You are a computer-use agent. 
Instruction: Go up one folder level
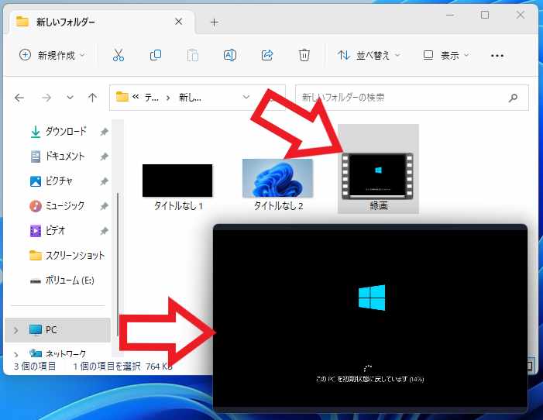[x=92, y=98]
